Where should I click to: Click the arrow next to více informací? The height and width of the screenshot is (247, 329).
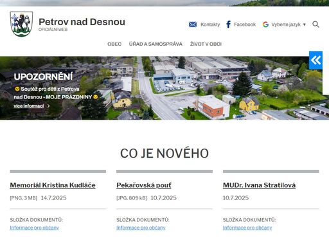49,106
